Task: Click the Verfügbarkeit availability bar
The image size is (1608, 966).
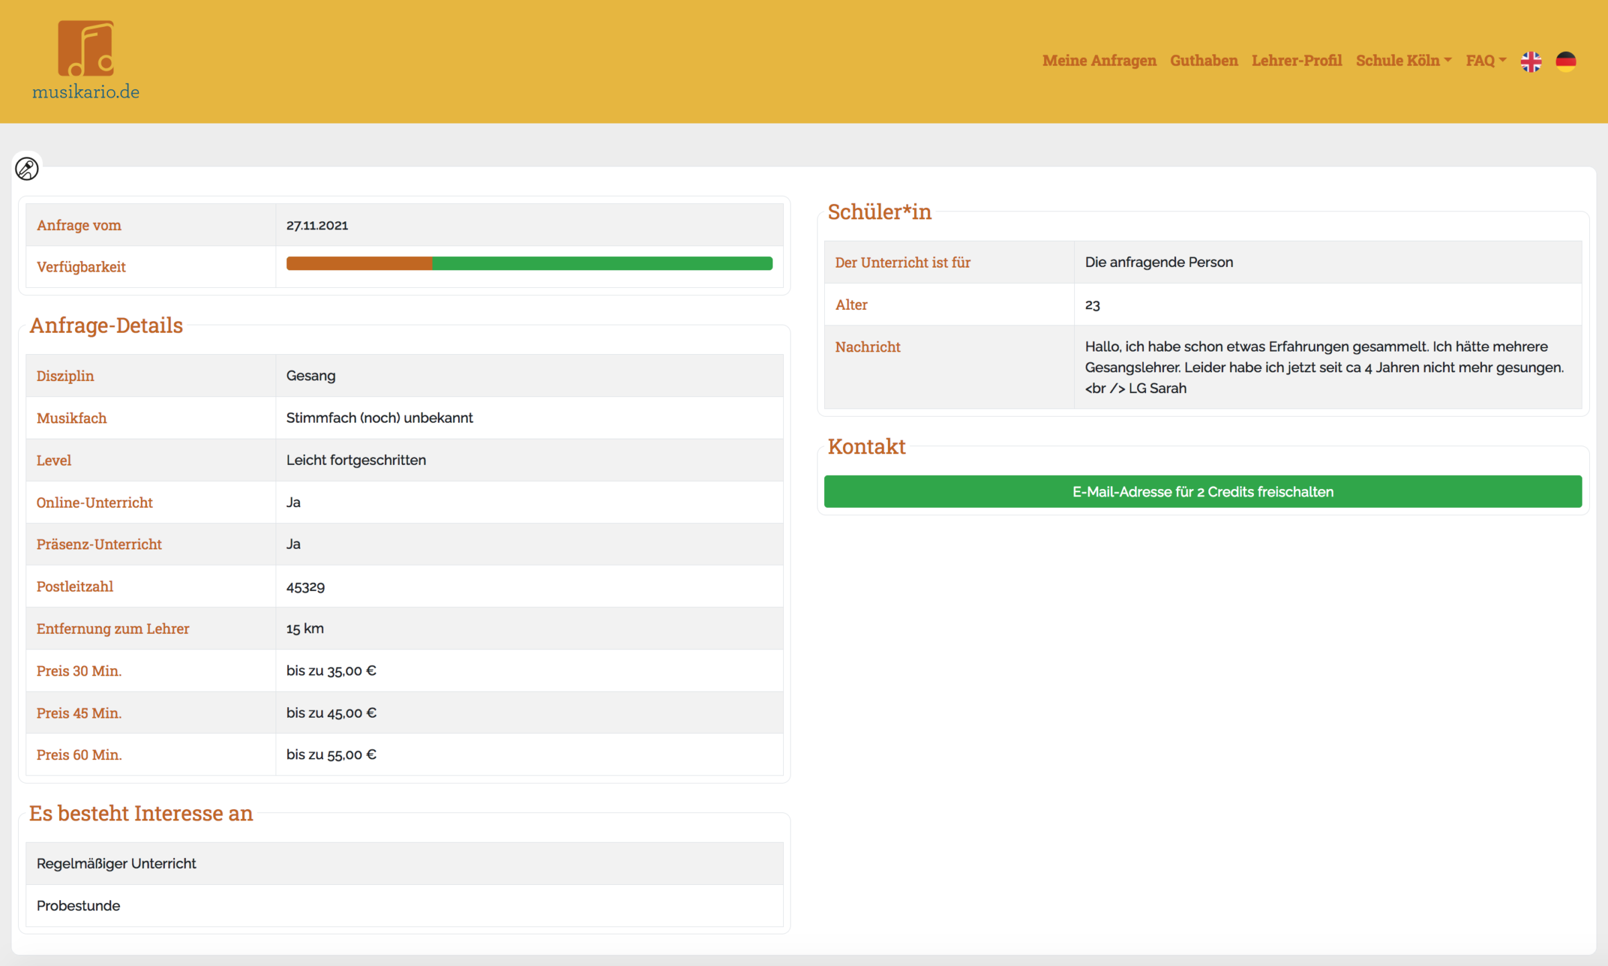Action: pos(529,264)
